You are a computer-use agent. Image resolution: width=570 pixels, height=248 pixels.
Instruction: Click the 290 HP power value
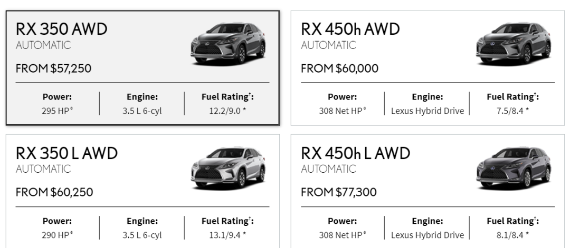coord(56,235)
